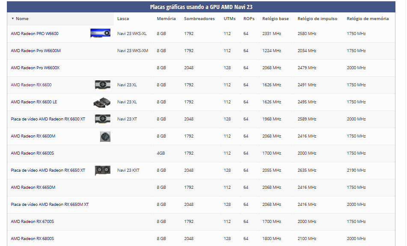Click the sort arrow beside Nome

pos(12,19)
